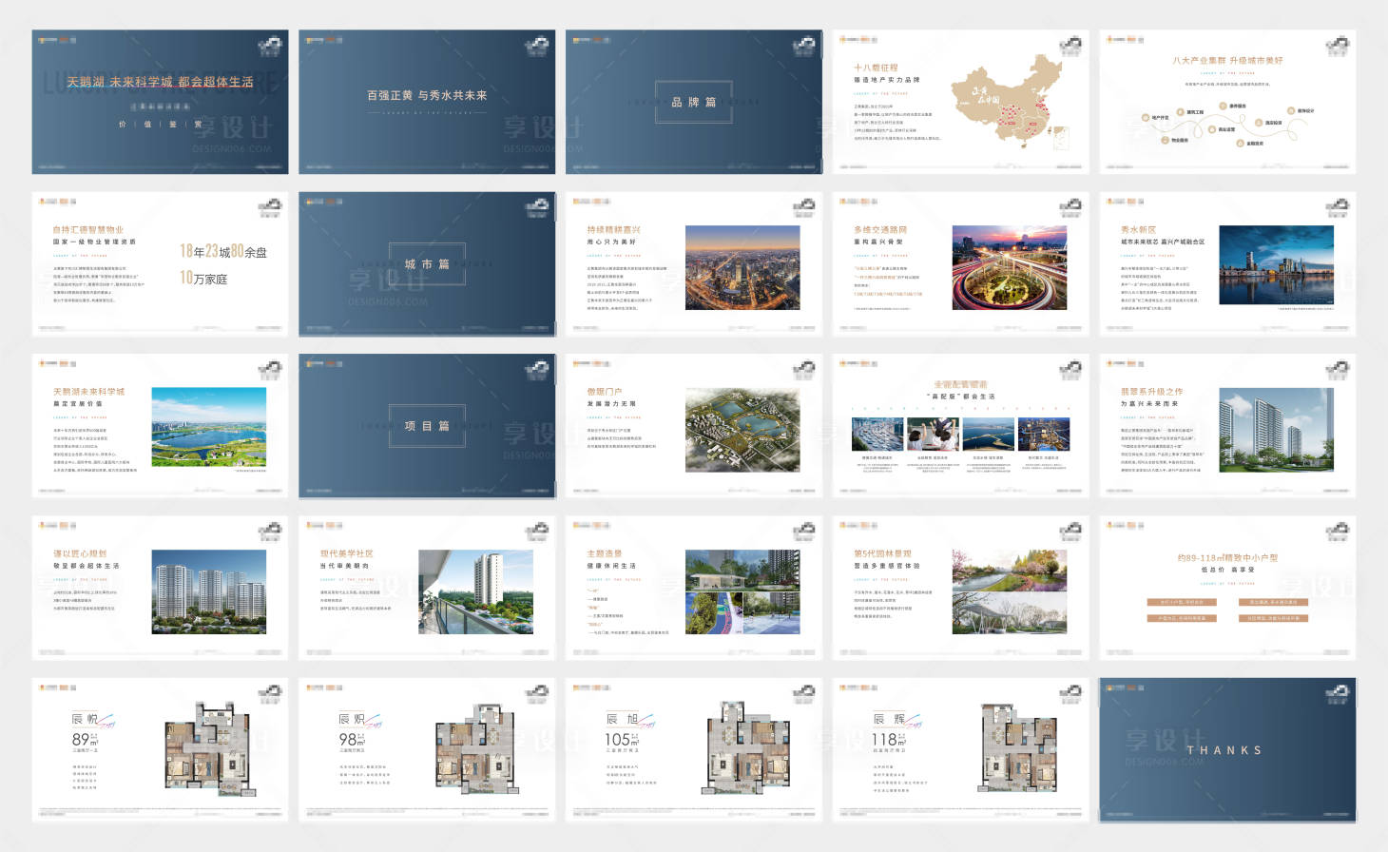Click the subtitle “高配版”都会生活
Viewport: 1388px width, 852px height.
[961, 397]
